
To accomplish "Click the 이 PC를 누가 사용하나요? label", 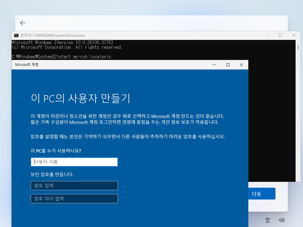I will pyautogui.click(x=56, y=151).
